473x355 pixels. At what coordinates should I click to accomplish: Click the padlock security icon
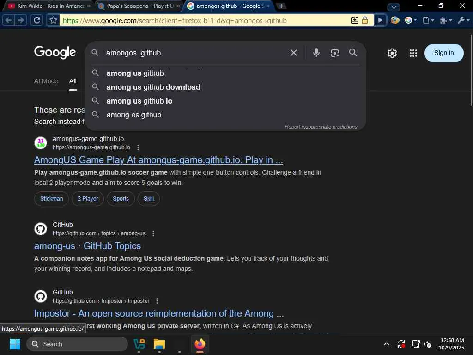click(x=365, y=20)
